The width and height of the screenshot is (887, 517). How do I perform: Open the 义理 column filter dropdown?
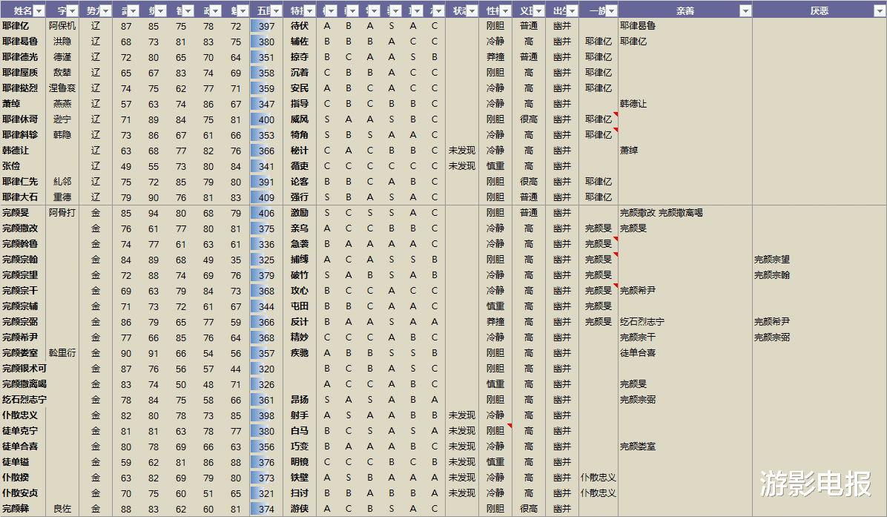click(x=538, y=10)
